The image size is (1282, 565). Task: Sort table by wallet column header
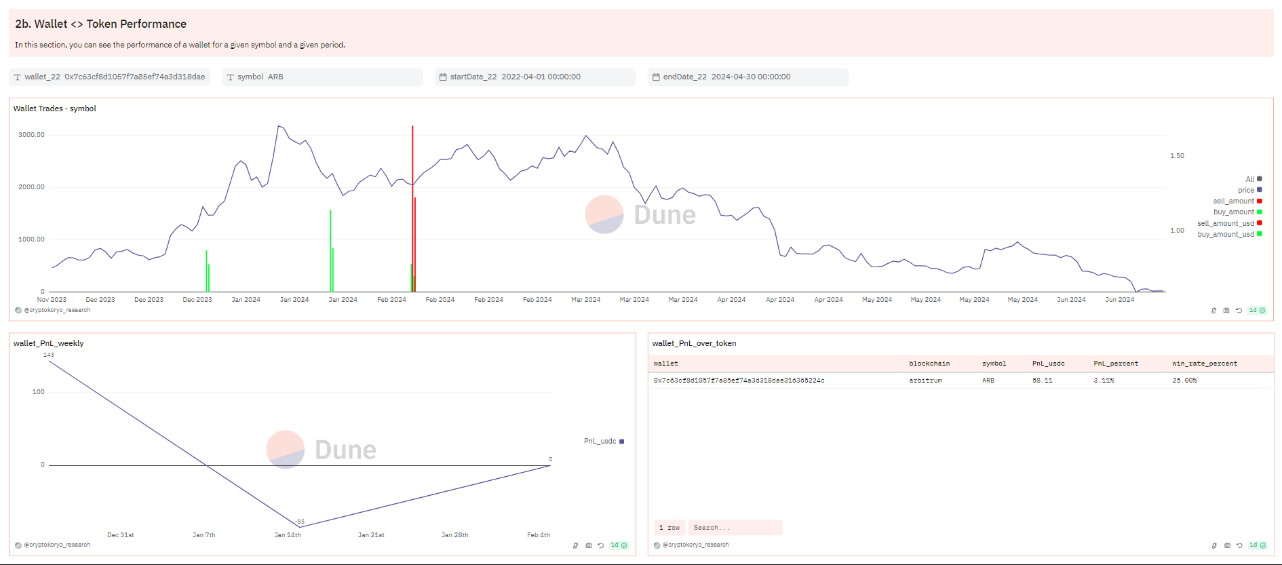click(x=665, y=364)
